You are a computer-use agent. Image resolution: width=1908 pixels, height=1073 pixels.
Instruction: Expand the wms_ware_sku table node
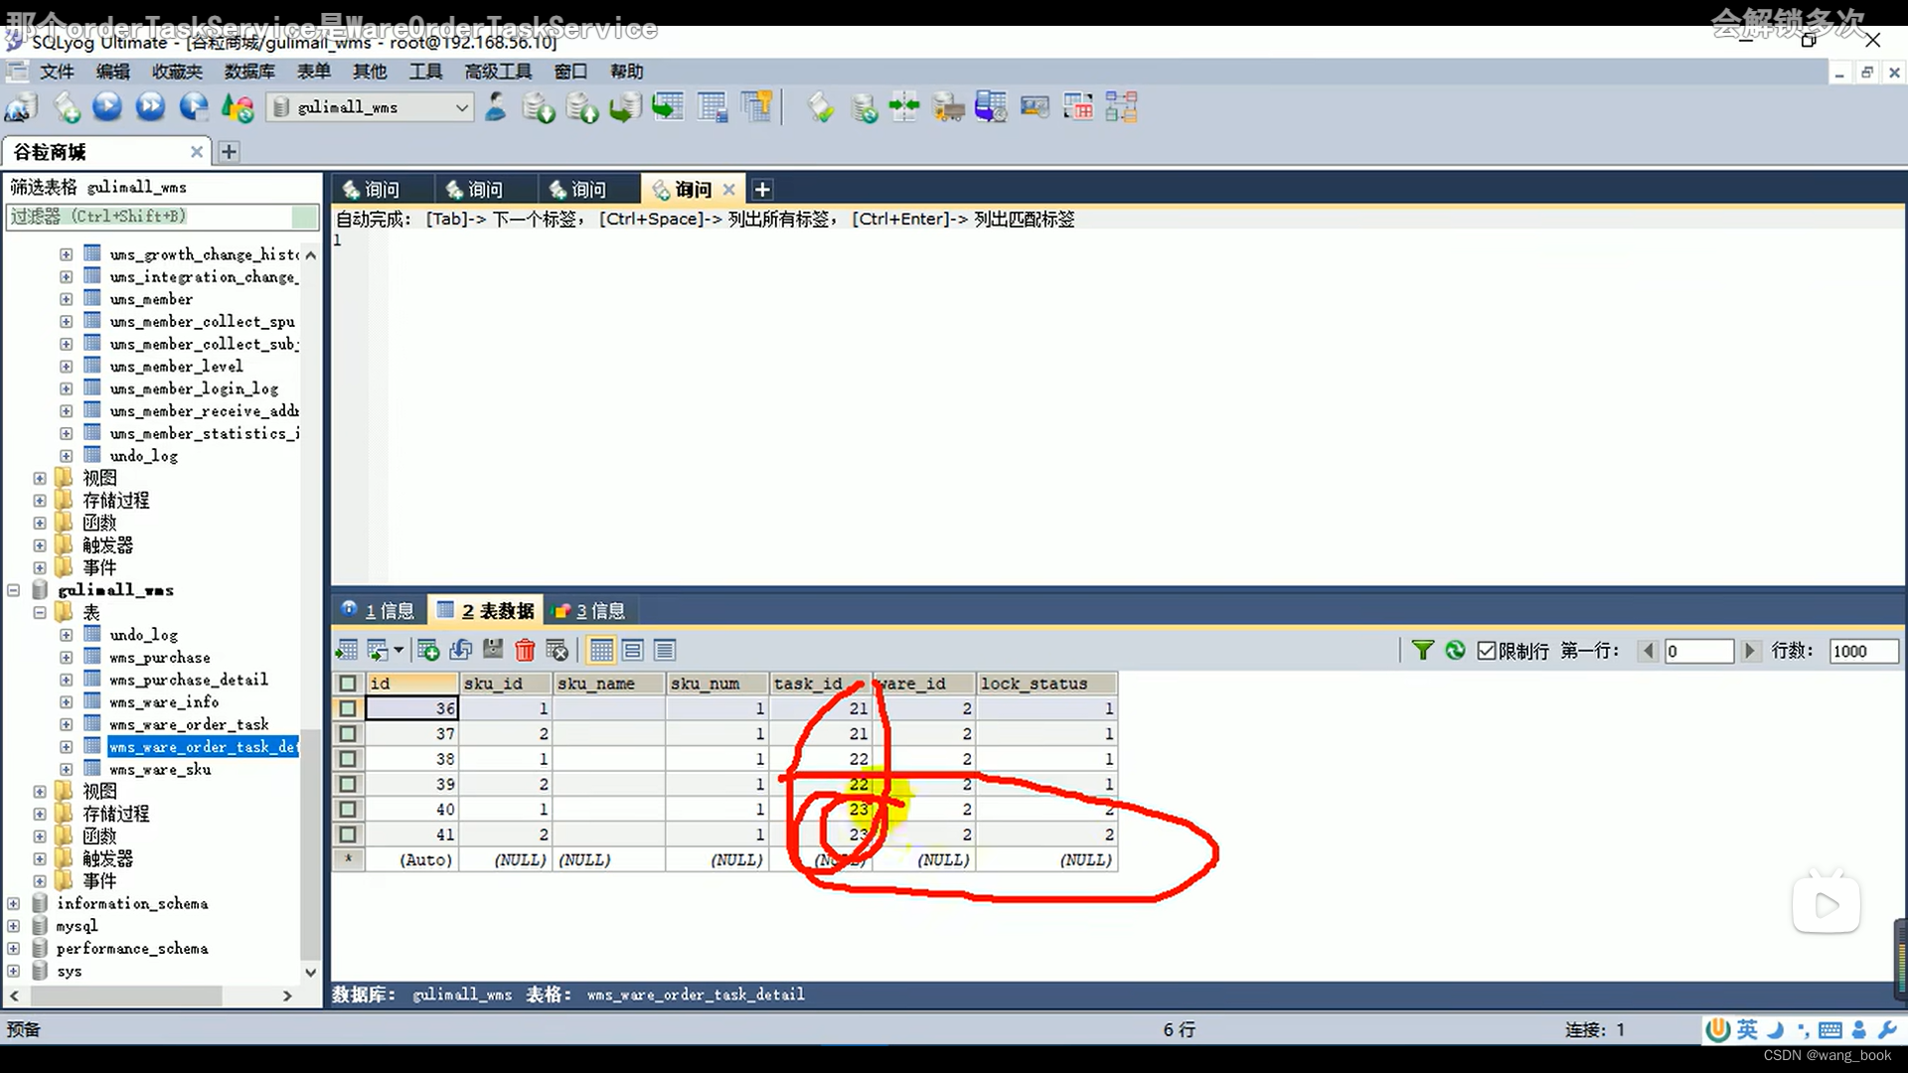66,770
